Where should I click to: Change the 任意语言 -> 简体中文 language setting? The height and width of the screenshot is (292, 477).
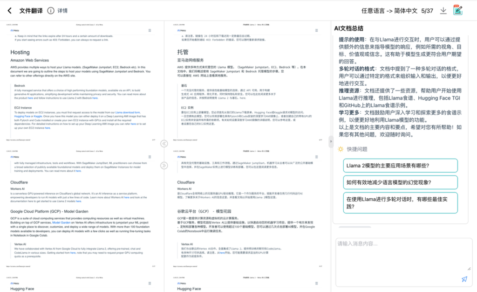click(x=389, y=11)
